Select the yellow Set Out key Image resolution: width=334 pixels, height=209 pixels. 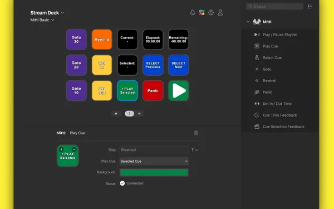[102, 91]
